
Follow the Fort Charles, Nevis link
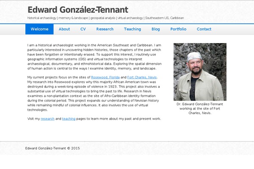pos(142,77)
